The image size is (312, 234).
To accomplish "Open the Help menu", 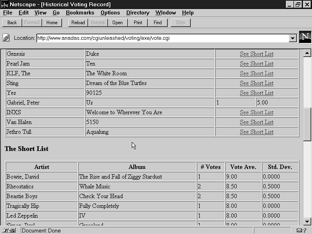I will point(188,13).
